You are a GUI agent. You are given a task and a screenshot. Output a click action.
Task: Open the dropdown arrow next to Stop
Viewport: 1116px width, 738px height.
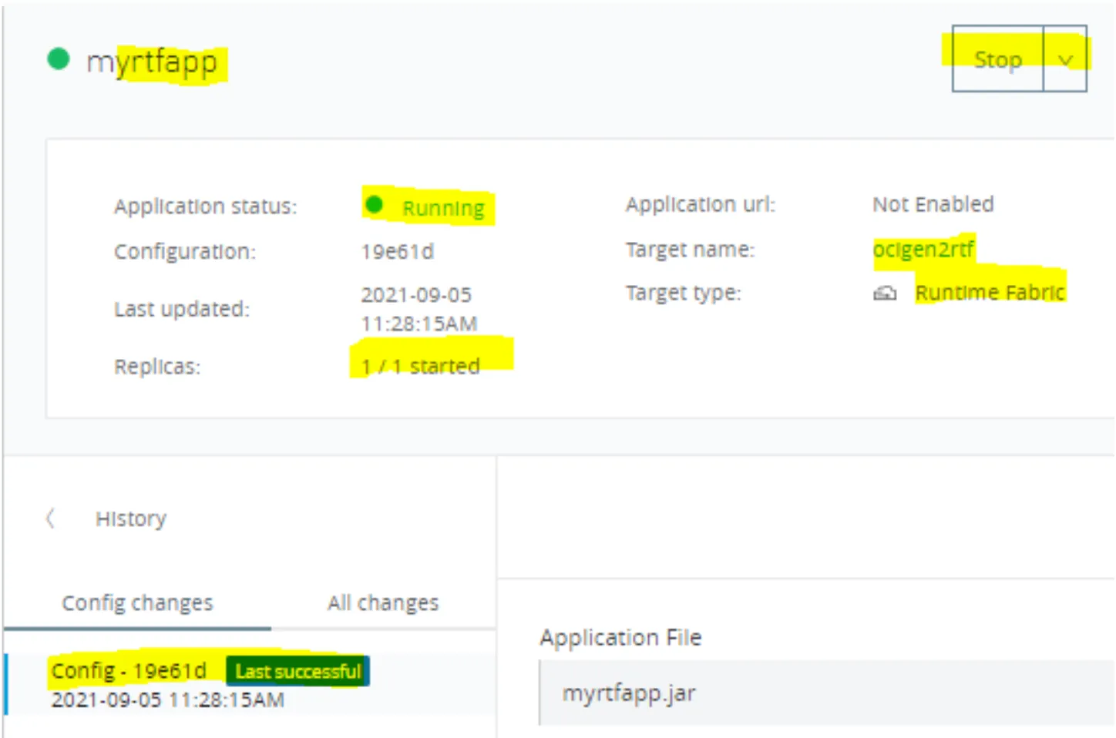click(1065, 60)
